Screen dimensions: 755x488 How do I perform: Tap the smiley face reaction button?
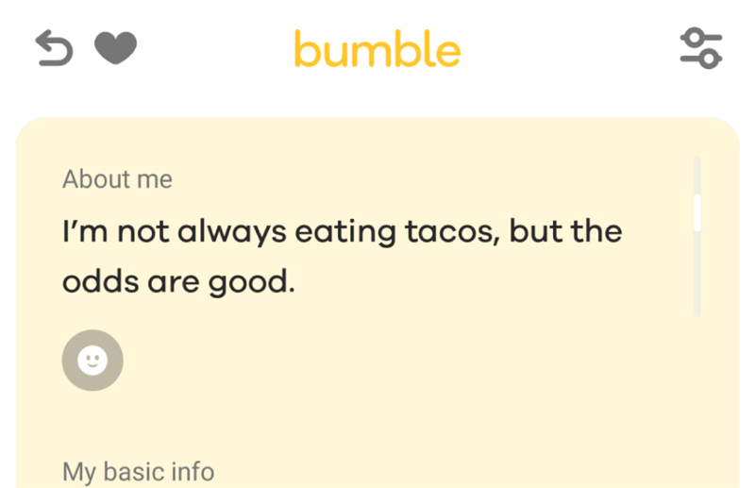pyautogui.click(x=92, y=360)
